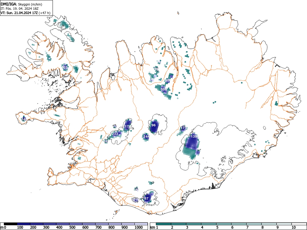
Task: Select the '309' visibility value label
Action: click(164, 89)
